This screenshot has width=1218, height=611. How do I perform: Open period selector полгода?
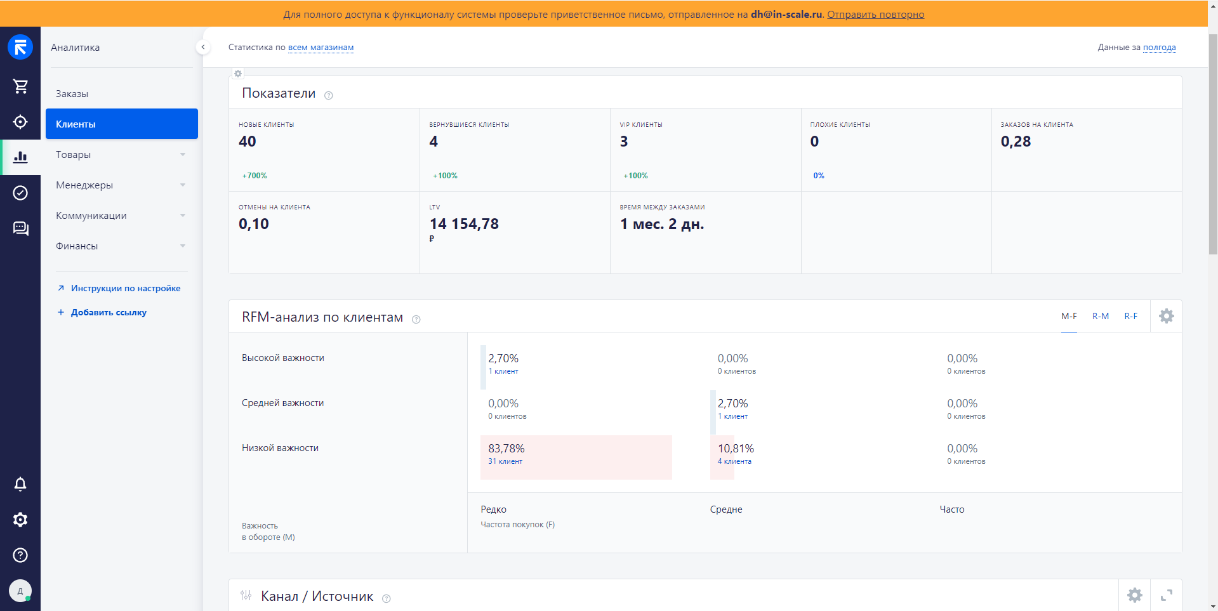tap(1160, 48)
